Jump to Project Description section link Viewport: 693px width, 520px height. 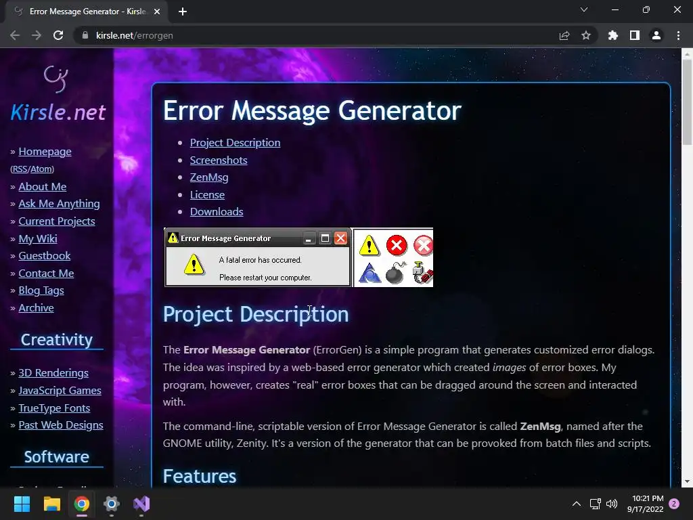point(235,143)
